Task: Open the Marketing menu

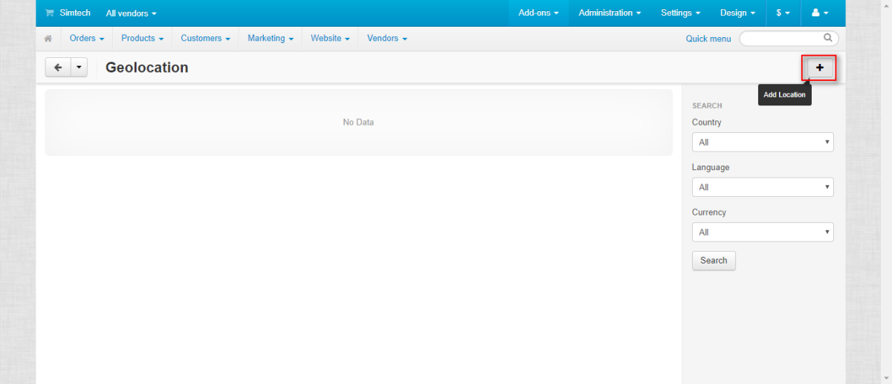Action: [x=271, y=39]
